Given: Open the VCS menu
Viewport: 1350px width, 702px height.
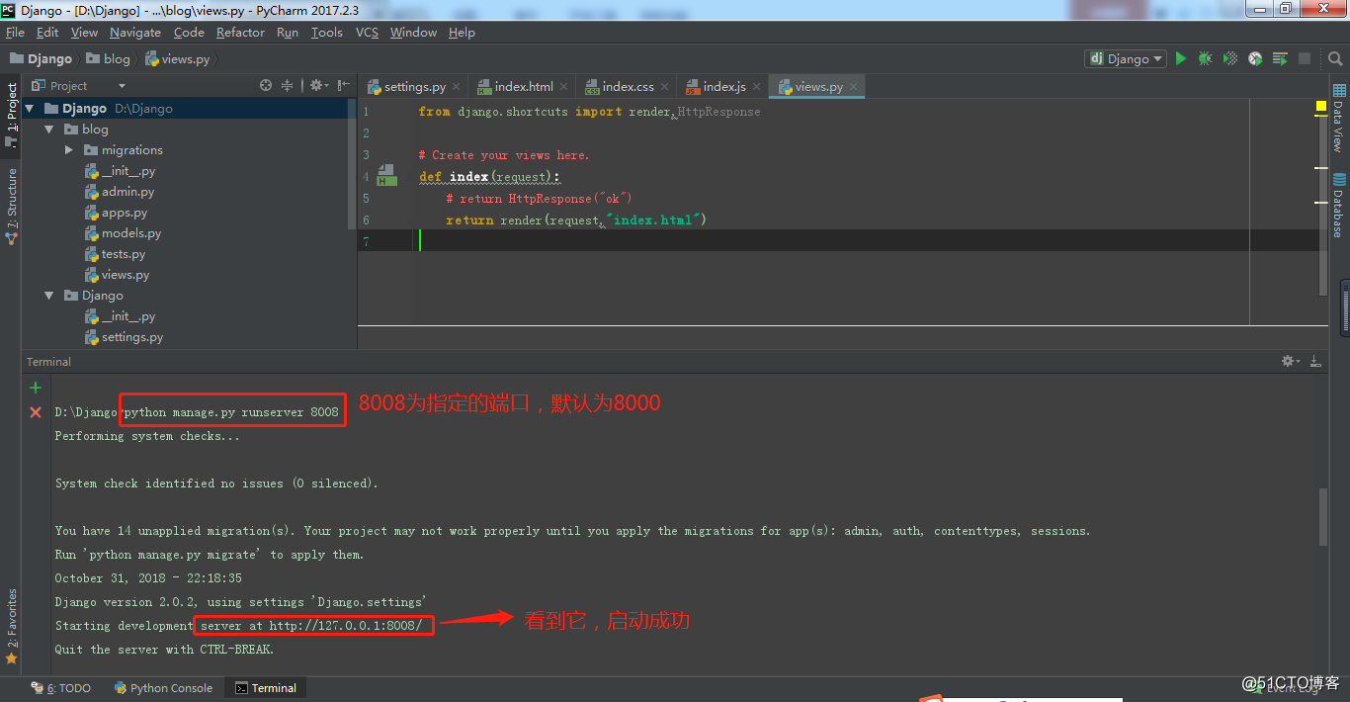Looking at the screenshot, I should 367,33.
